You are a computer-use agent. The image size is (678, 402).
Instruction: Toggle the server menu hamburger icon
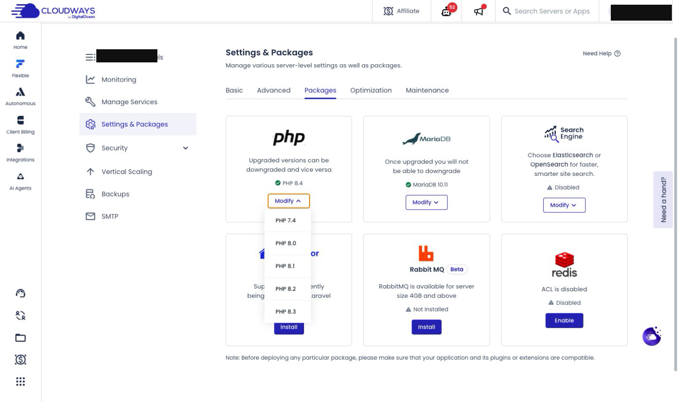[x=90, y=57]
